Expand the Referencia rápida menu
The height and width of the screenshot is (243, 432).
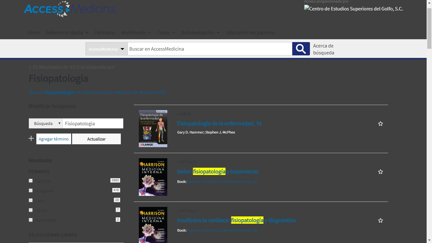click(67, 33)
